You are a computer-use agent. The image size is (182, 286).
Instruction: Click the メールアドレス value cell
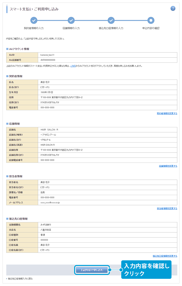tap(50, 203)
